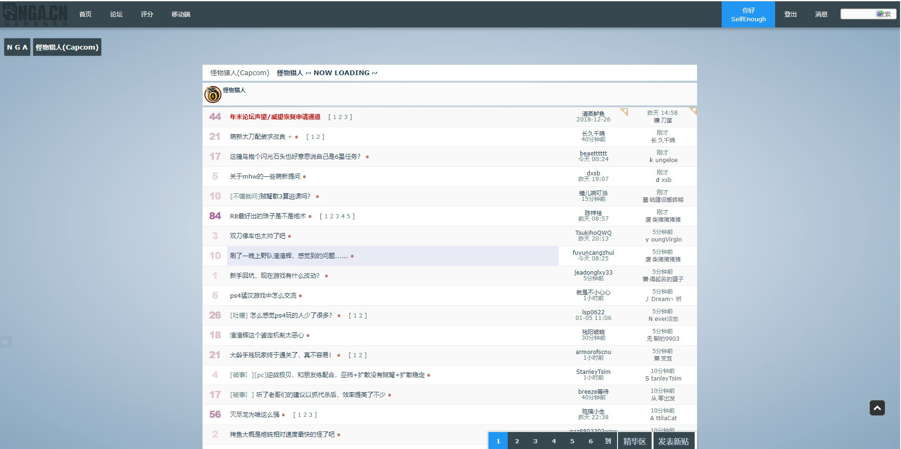The width and height of the screenshot is (901, 449).
Task: Click the corner triangle marker beside 清蒸鲈鱼
Action: tap(624, 112)
